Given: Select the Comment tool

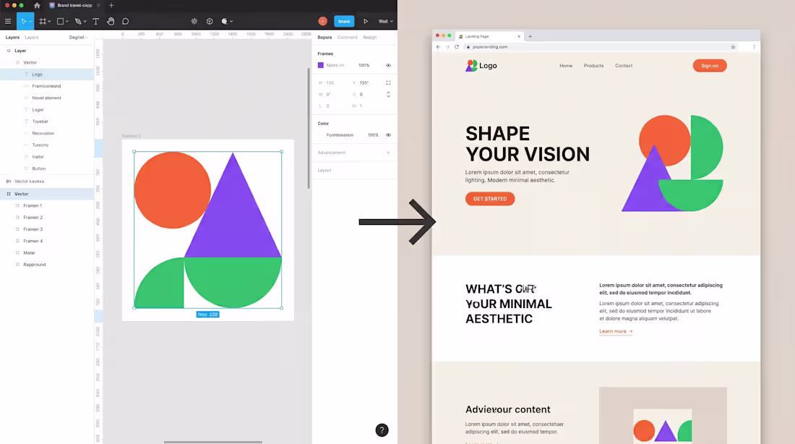Looking at the screenshot, I should tap(125, 21).
